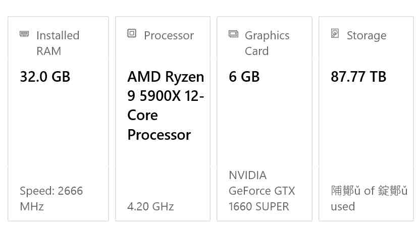Screen dimensions: 419x226
Task: Open the Installed RAM card
Action: click(58, 119)
